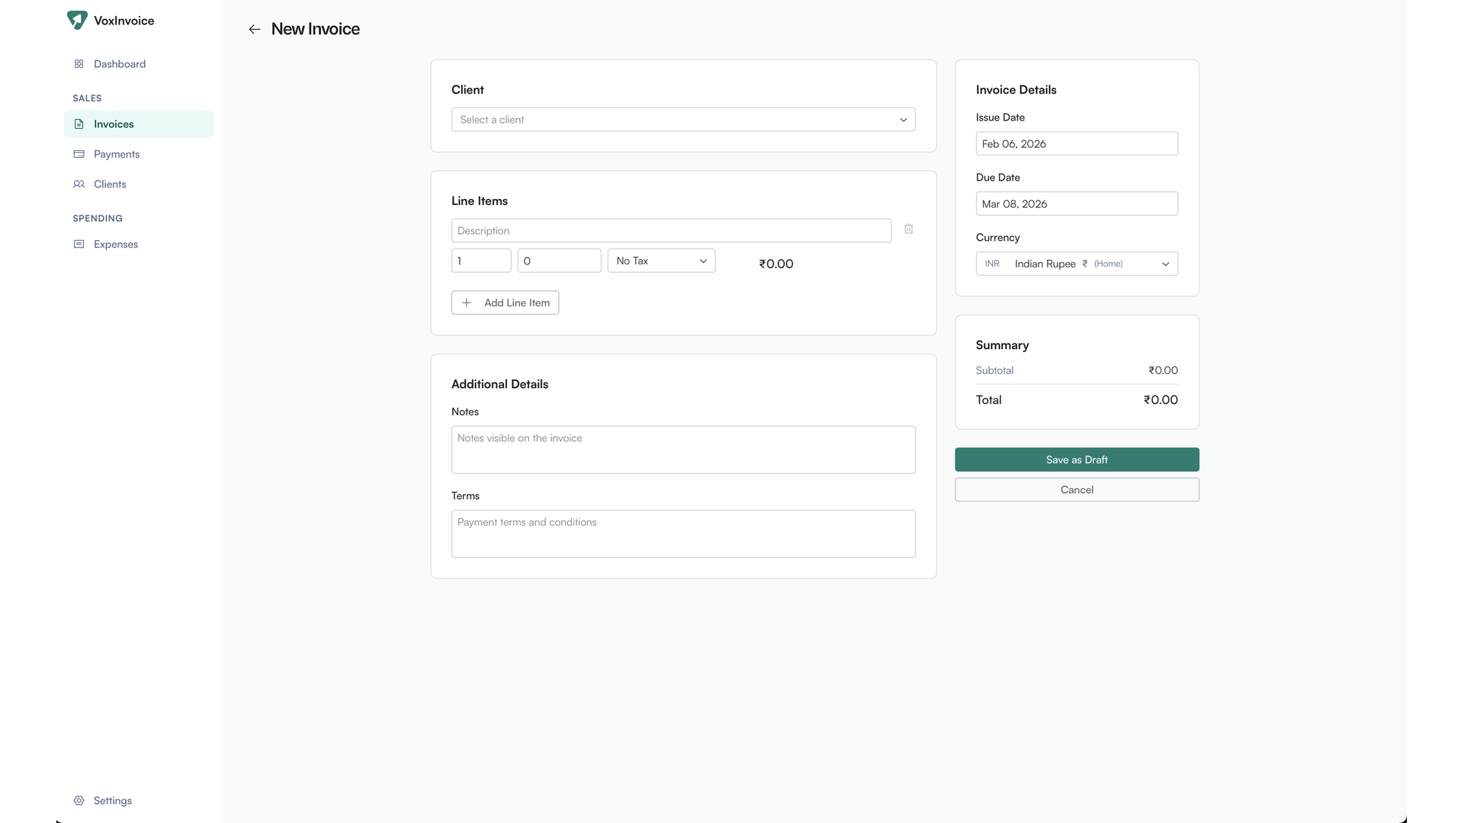Open the Select a client dropdown
The height and width of the screenshot is (823, 1464).
[682, 120]
